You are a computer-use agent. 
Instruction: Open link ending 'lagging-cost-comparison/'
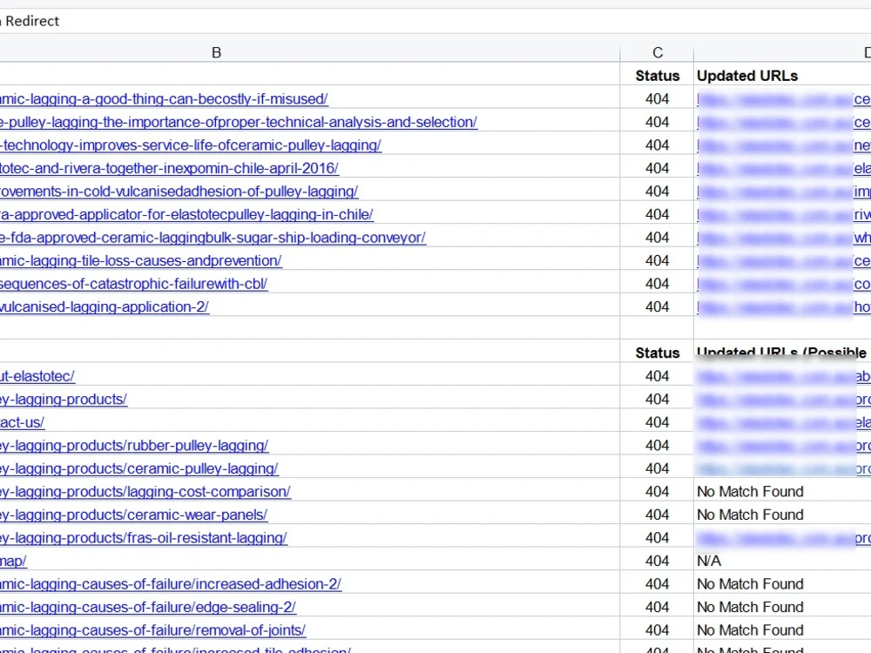145,492
